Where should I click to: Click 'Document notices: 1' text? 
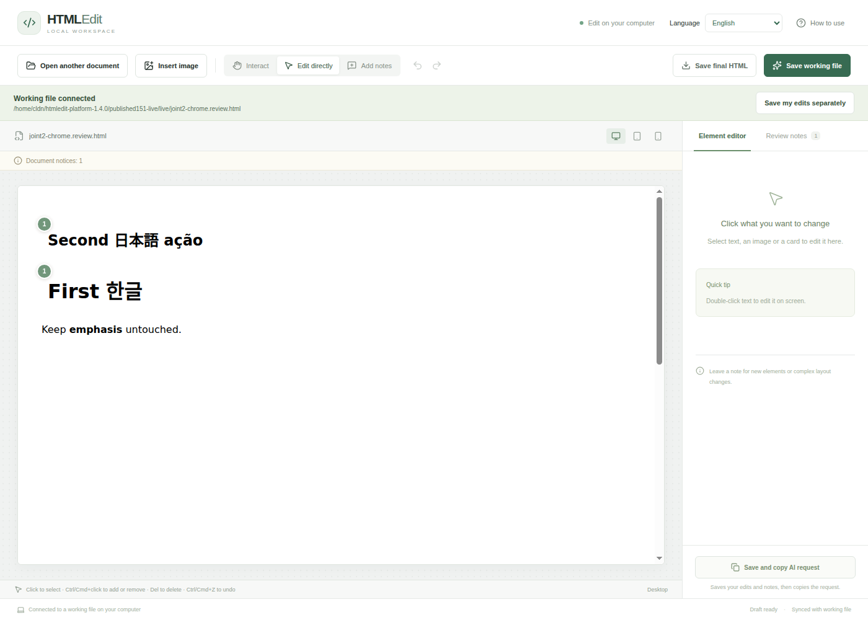[54, 161]
